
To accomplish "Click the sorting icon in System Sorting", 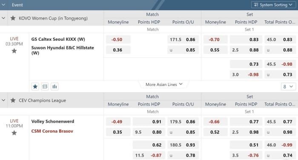I will (x=256, y=5).
